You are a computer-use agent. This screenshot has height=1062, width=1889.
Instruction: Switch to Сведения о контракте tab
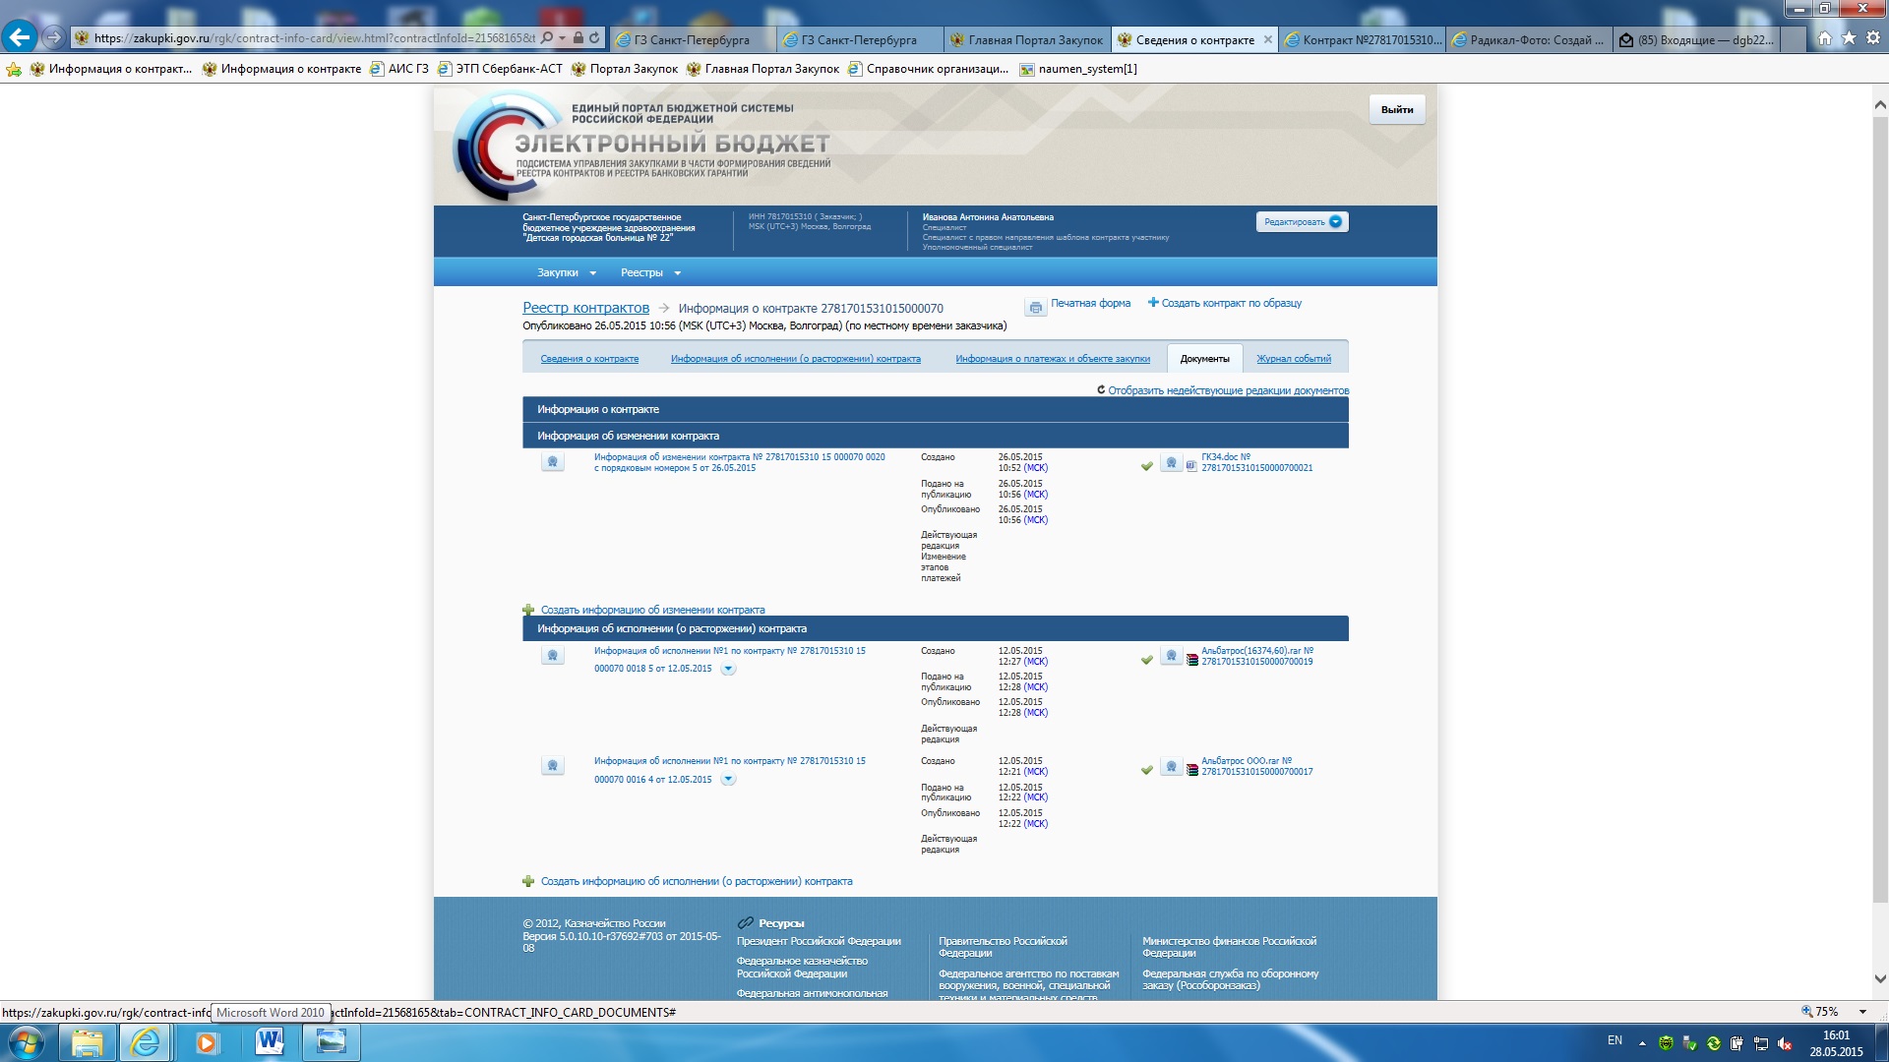click(x=589, y=359)
